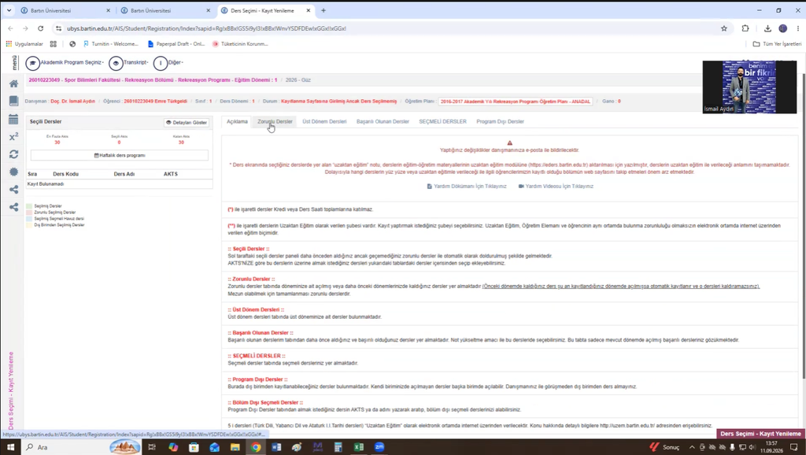Image resolution: width=806 pixels, height=455 pixels.
Task: Expand the Diğer dropdown menu
Action: (168, 63)
